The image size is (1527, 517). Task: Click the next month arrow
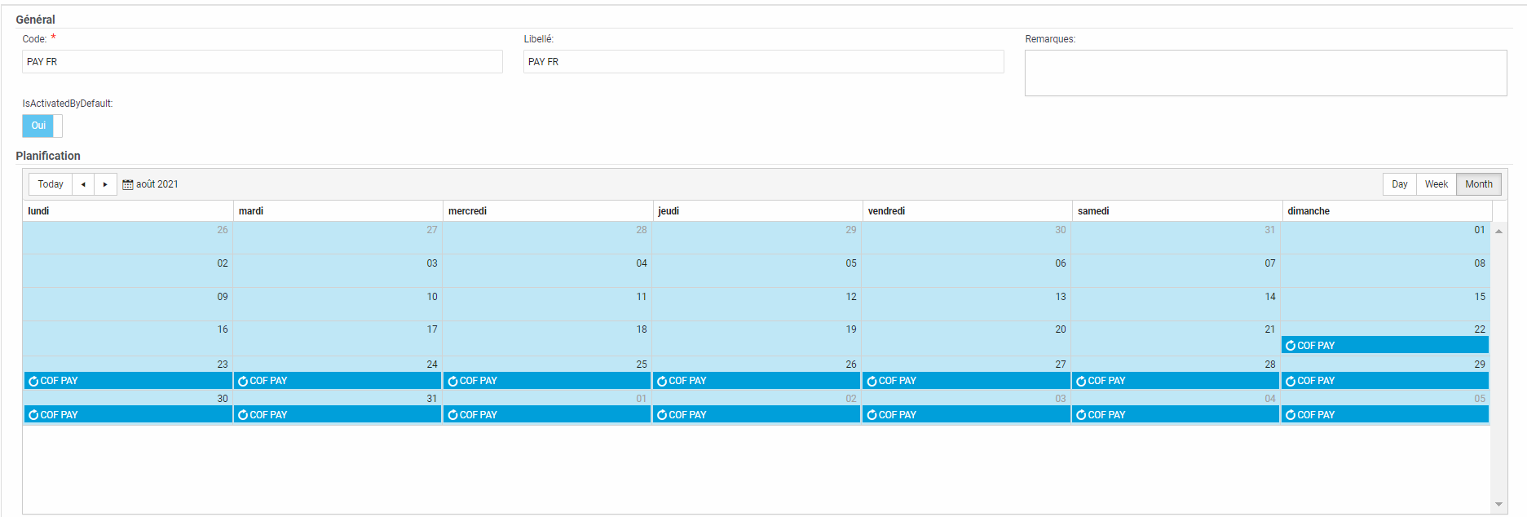105,184
